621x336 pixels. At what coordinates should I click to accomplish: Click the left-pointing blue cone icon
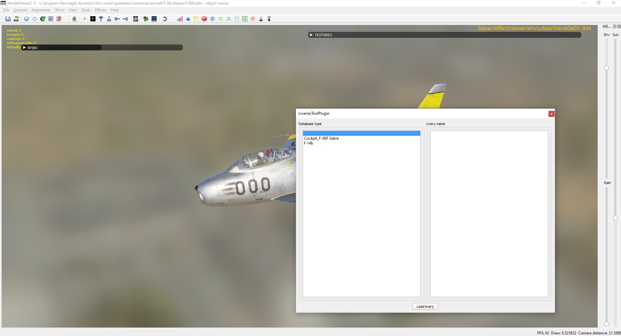tap(125, 19)
